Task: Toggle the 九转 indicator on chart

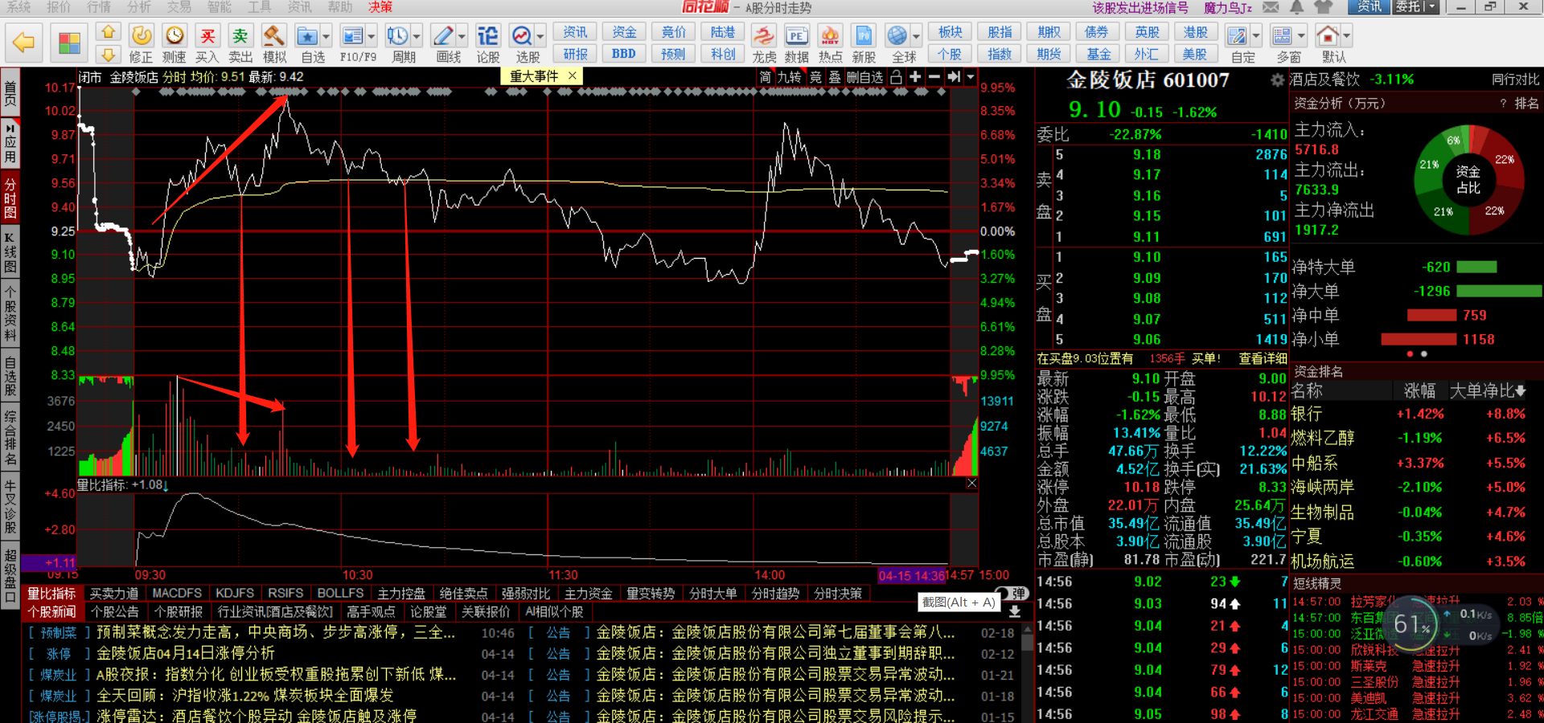Action: (x=790, y=77)
